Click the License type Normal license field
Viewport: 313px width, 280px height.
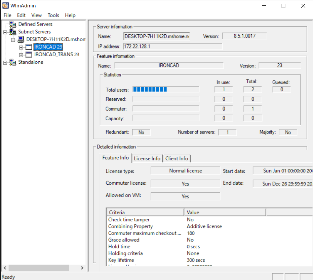coord(186,171)
